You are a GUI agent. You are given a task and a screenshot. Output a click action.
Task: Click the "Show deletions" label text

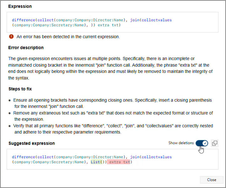[181, 143]
